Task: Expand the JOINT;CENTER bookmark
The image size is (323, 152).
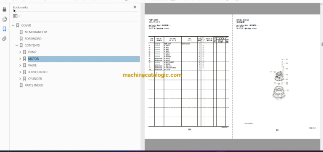Action: [20, 72]
